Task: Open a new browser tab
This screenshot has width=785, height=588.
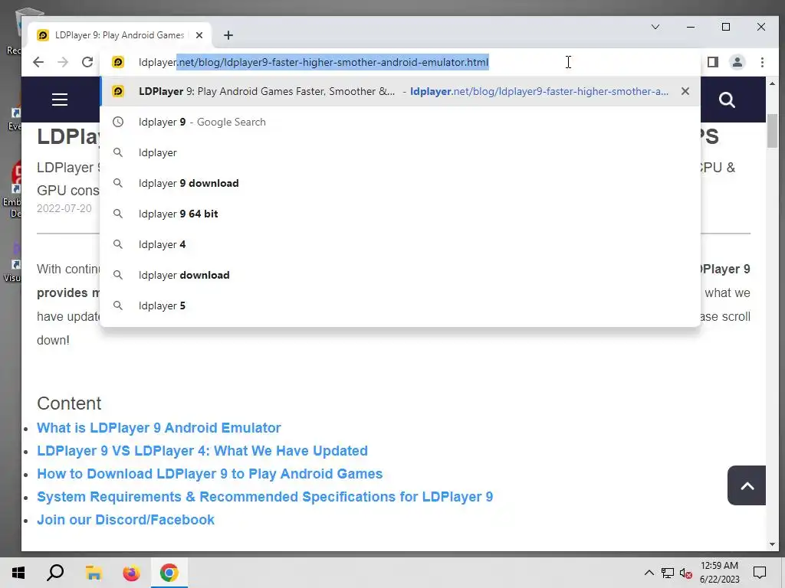Action: [228, 35]
